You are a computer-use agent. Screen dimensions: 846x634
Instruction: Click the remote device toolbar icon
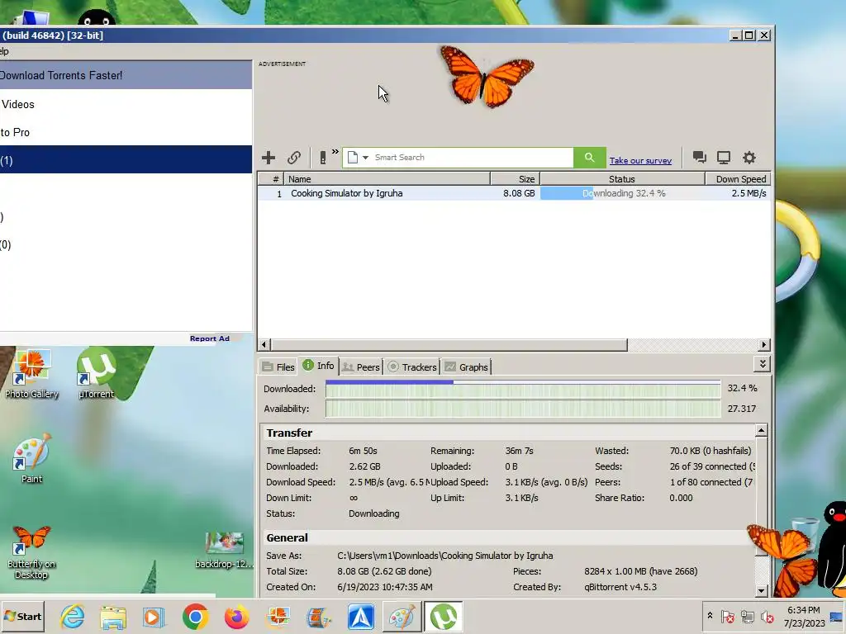pyautogui.click(x=323, y=158)
